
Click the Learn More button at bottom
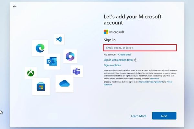(139, 116)
